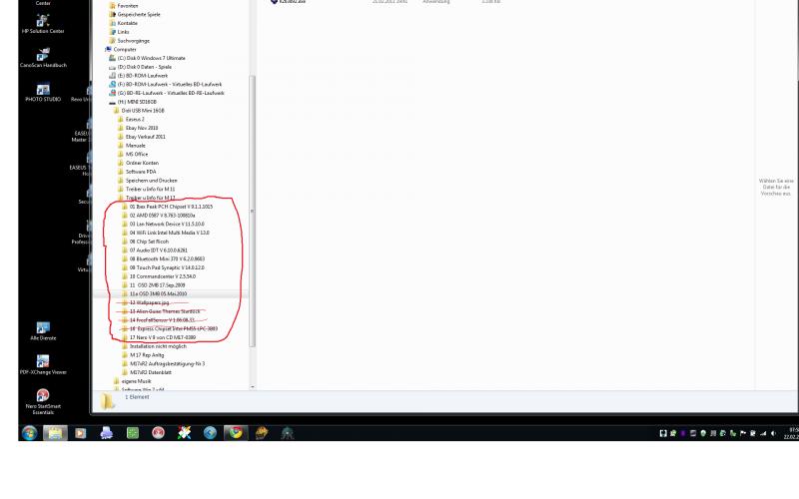
Task: Open the Windows Start menu orb
Action: pyautogui.click(x=30, y=433)
